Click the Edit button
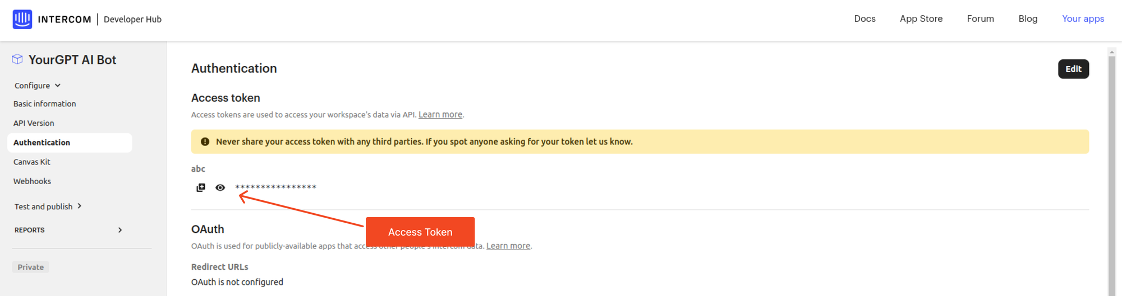 [1073, 69]
